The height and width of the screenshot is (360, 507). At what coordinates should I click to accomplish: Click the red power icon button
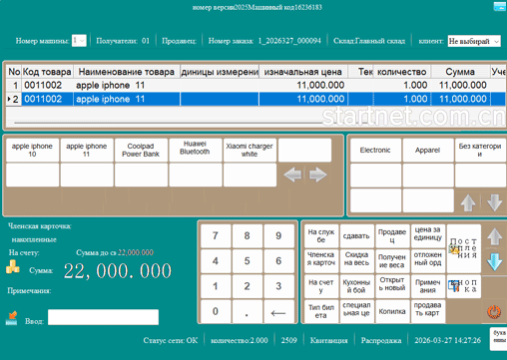tap(494, 312)
